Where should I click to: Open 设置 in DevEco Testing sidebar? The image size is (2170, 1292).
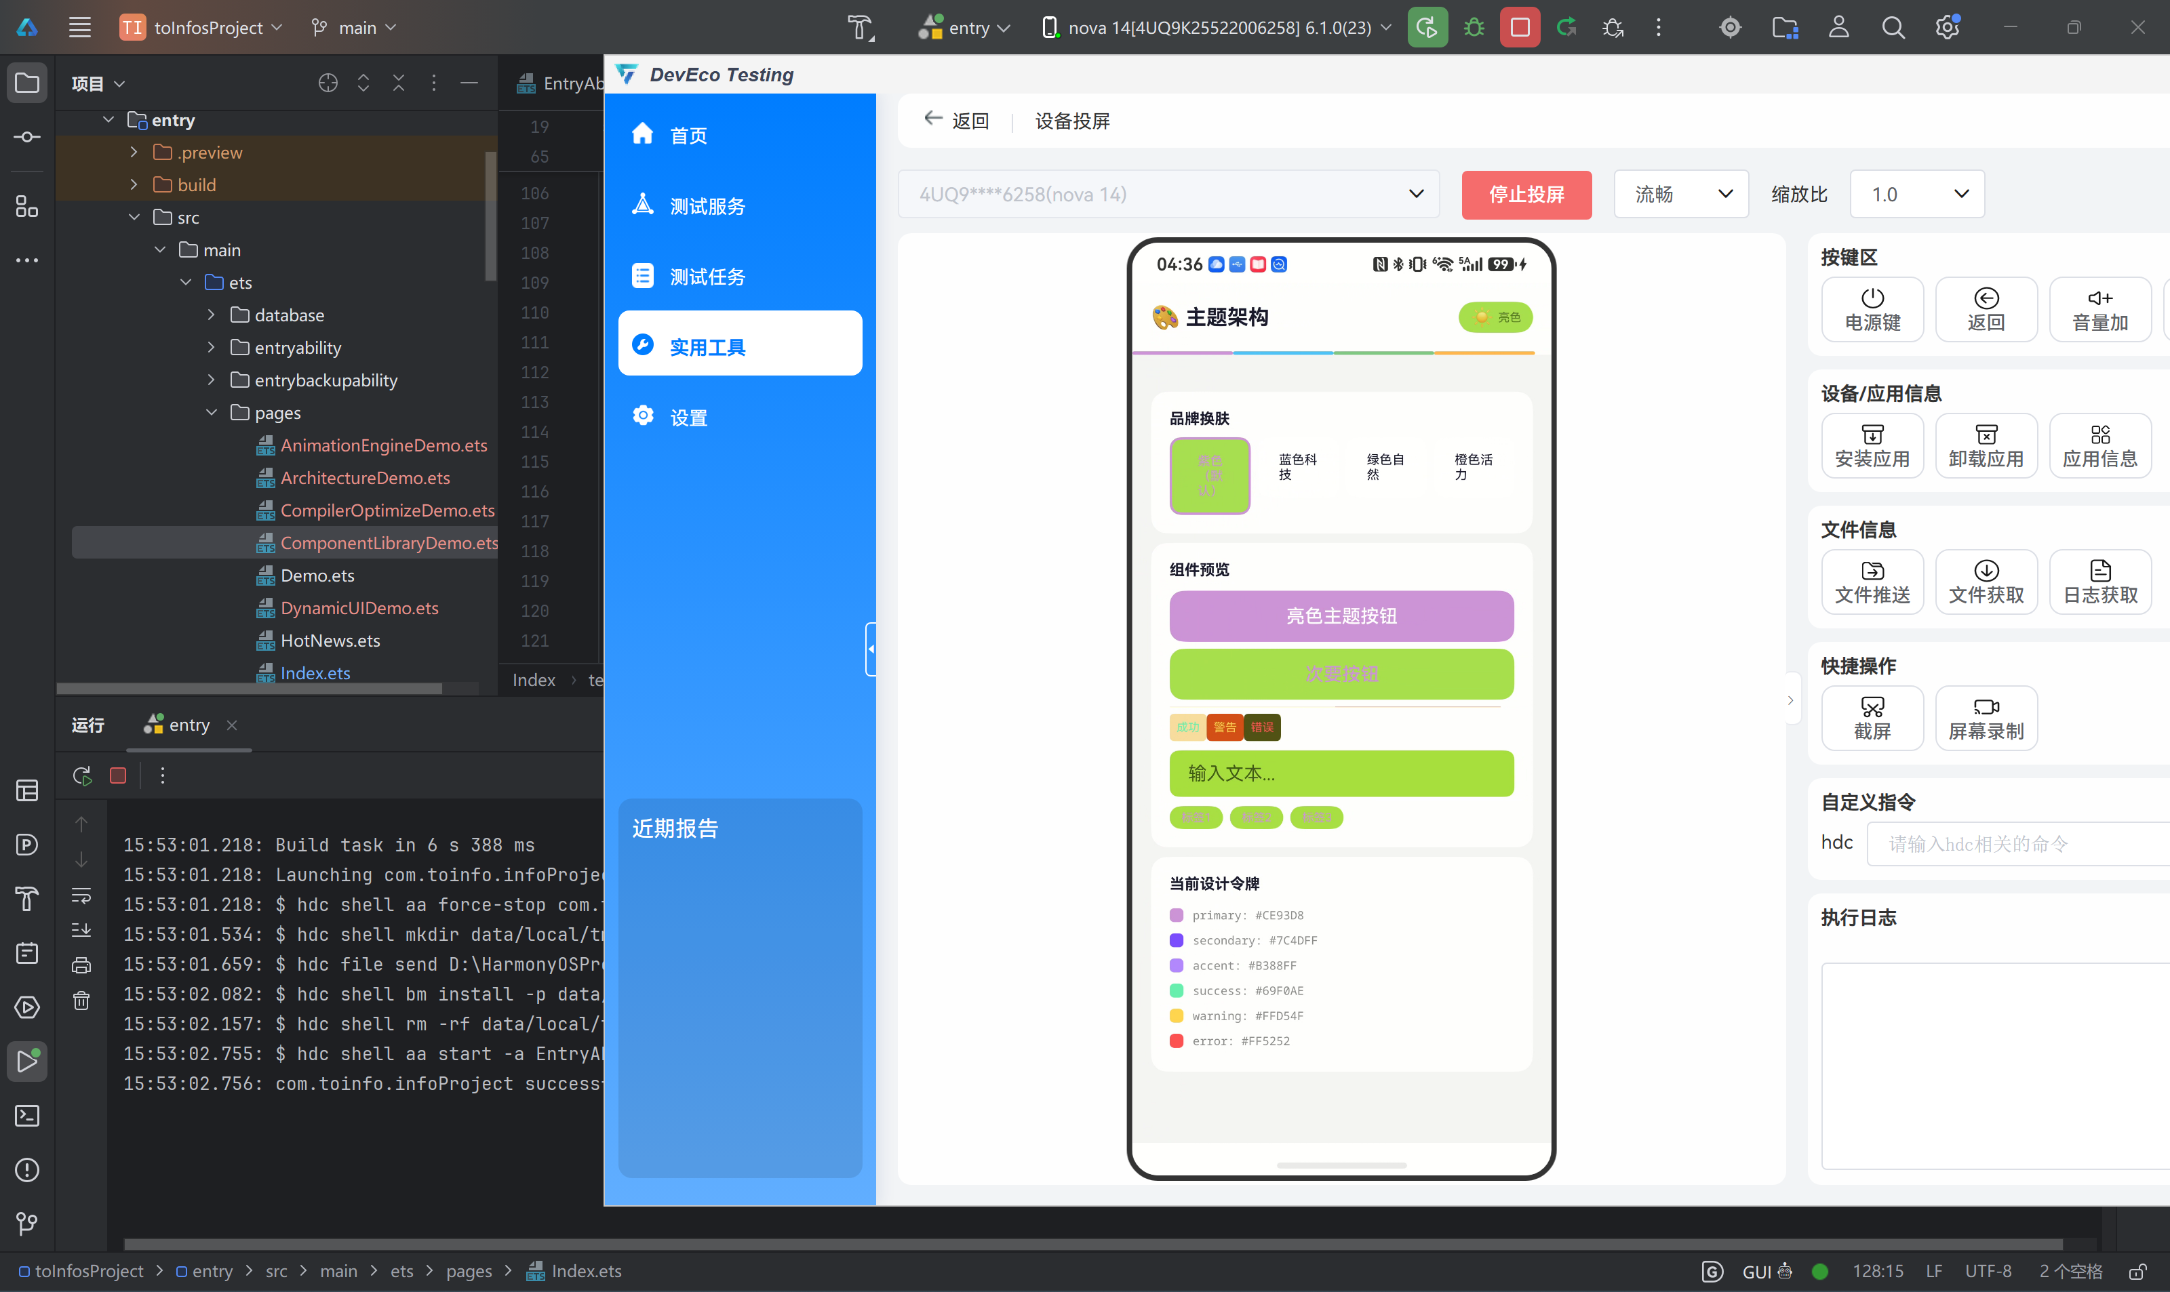pos(740,418)
